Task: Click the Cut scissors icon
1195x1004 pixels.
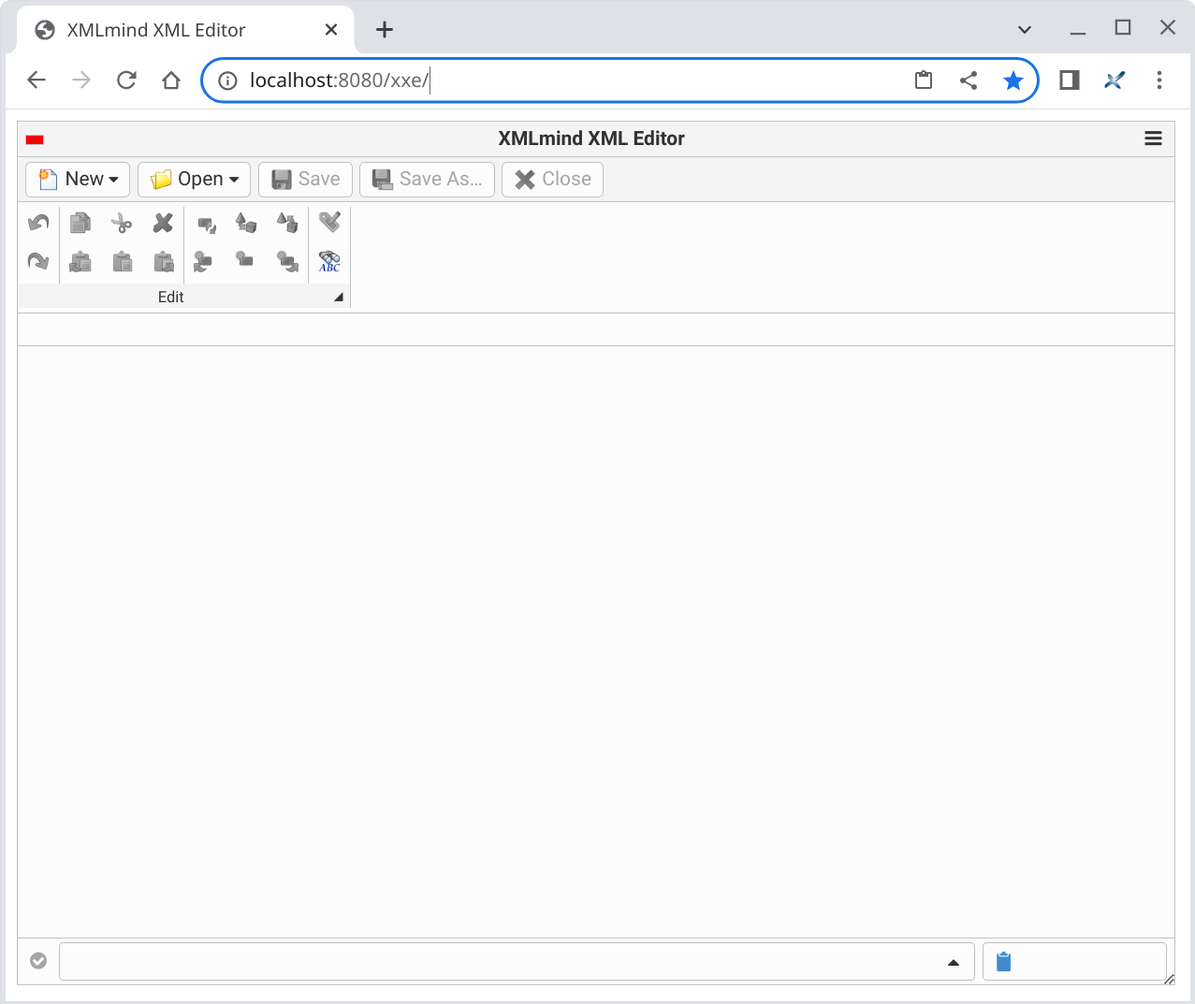Action: point(122,223)
